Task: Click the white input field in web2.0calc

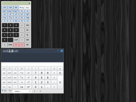Action: pyautogui.click(x=32, y=64)
